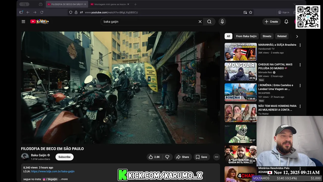
Task: Open the CHEGUEI NA CAPITAL MAIS POLUÍDA title
Action: tap(275, 66)
